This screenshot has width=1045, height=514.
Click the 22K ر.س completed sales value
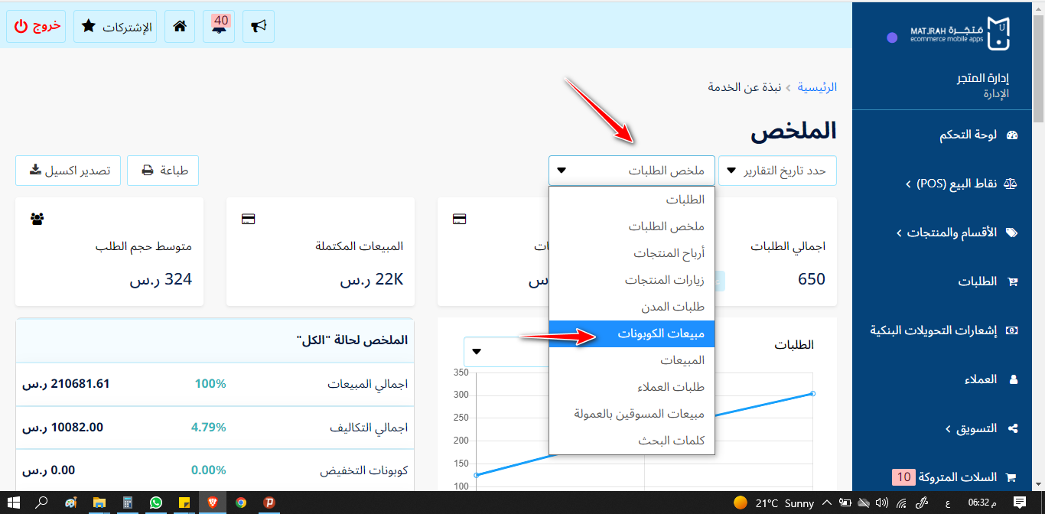tap(371, 279)
